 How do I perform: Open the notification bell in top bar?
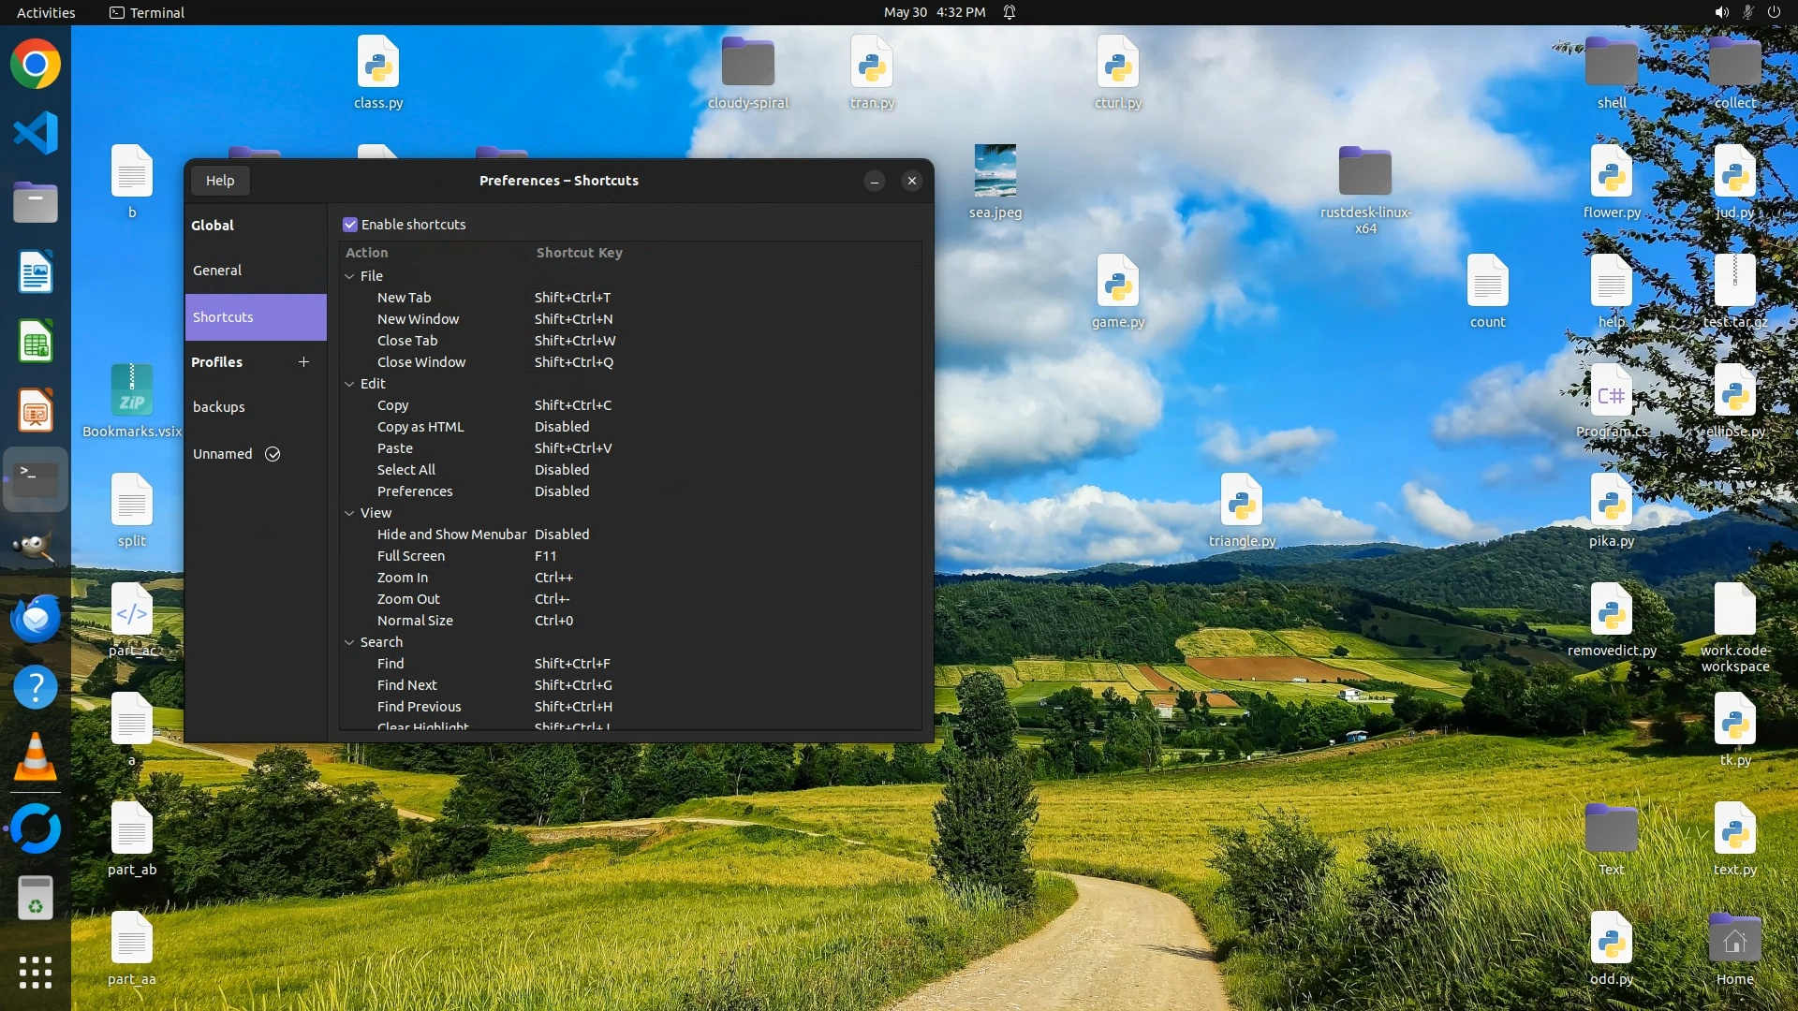pos(1010,12)
